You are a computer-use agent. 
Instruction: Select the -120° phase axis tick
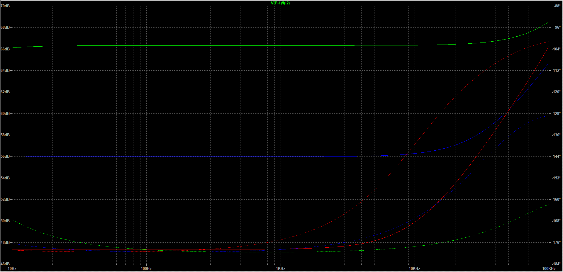pos(556,92)
